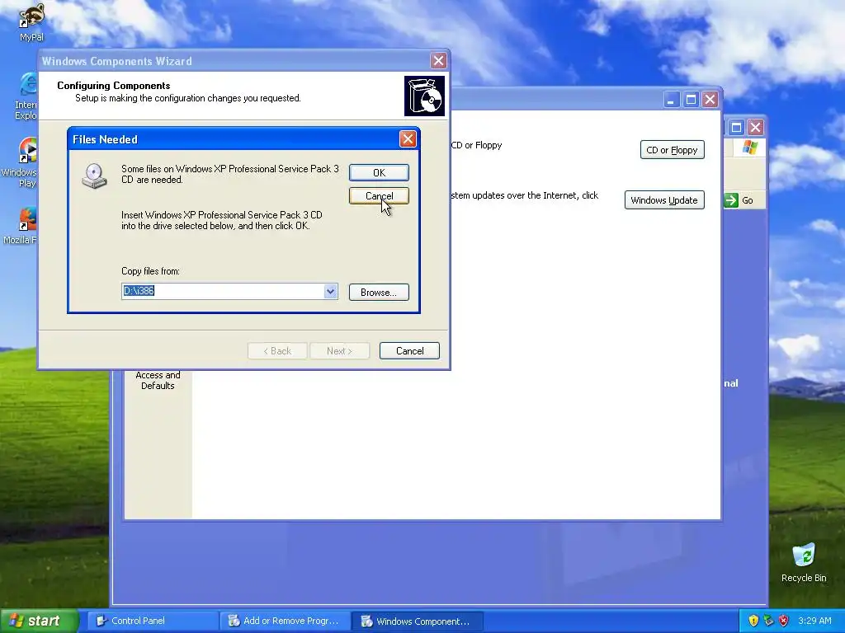Open the Start menu

(39, 621)
